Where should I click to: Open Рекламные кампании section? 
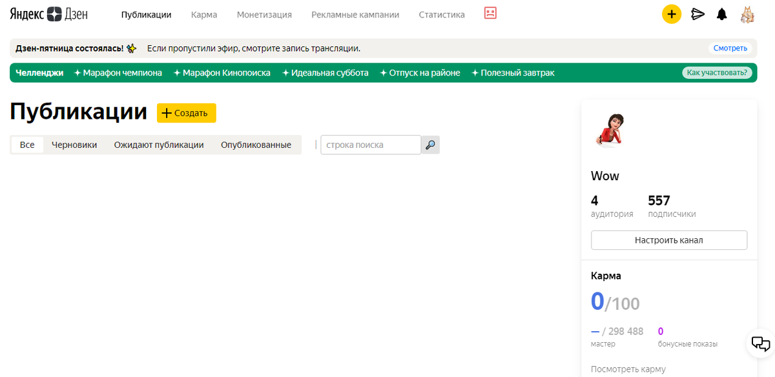[x=355, y=14]
